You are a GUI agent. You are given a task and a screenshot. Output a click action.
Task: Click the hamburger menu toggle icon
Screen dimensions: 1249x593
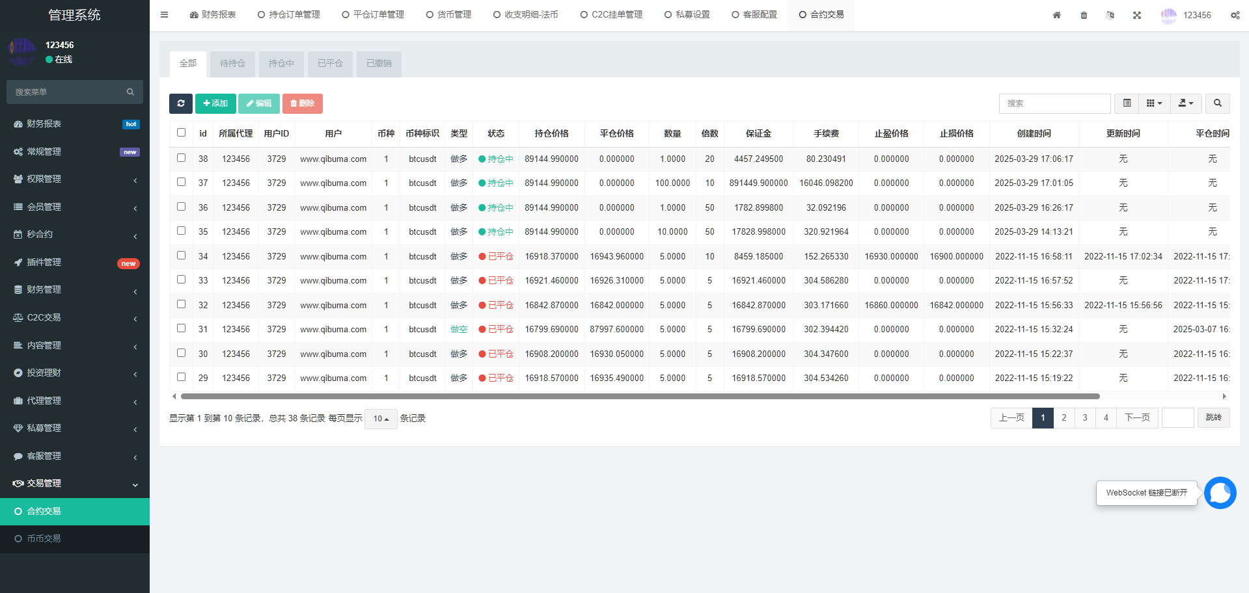point(164,14)
